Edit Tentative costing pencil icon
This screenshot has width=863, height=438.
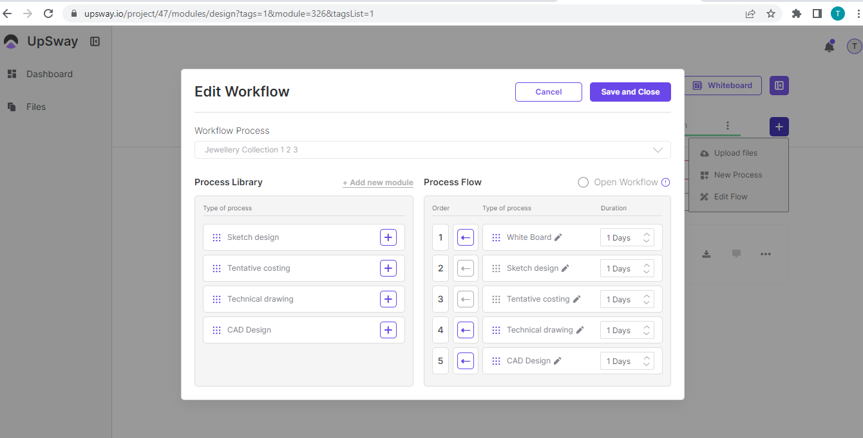tap(577, 299)
